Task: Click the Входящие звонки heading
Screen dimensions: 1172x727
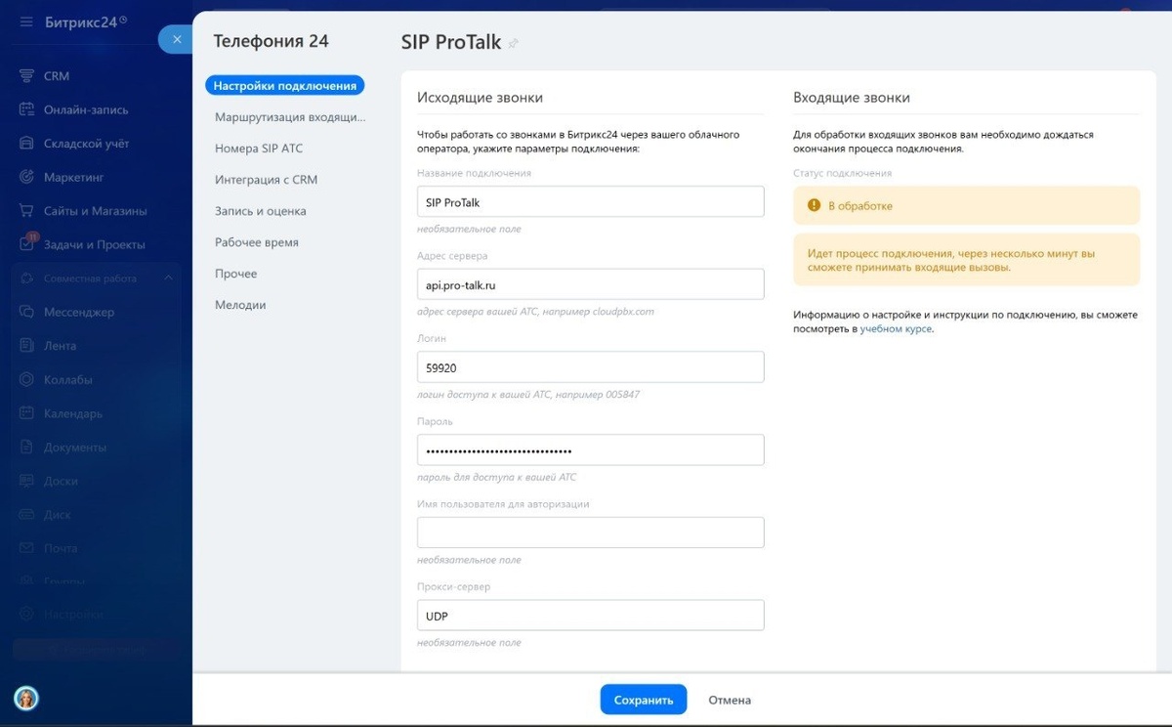Action: click(x=852, y=98)
